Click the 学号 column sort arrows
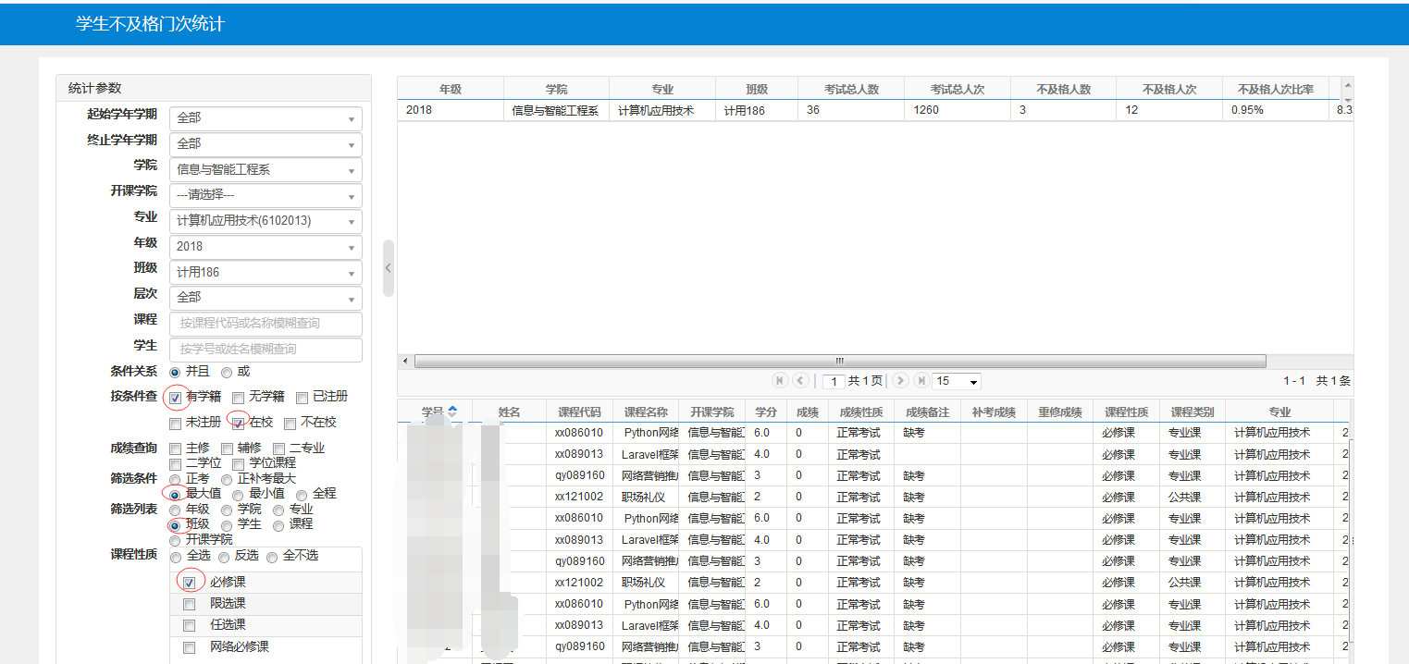This screenshot has width=1409, height=664. click(x=452, y=412)
